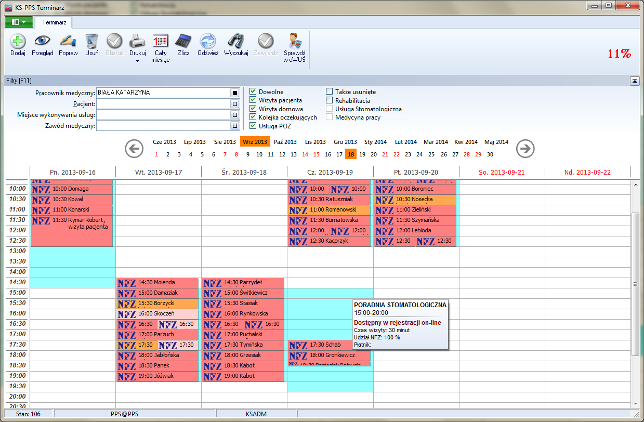Click the Zlicz calculator icon
The image size is (644, 422).
(183, 41)
